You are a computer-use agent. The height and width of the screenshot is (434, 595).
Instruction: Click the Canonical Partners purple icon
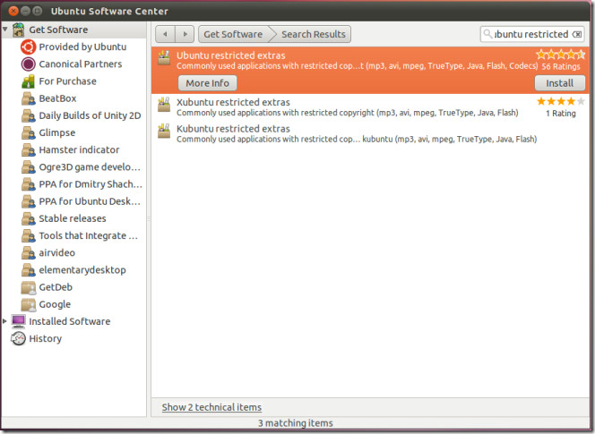[28, 64]
